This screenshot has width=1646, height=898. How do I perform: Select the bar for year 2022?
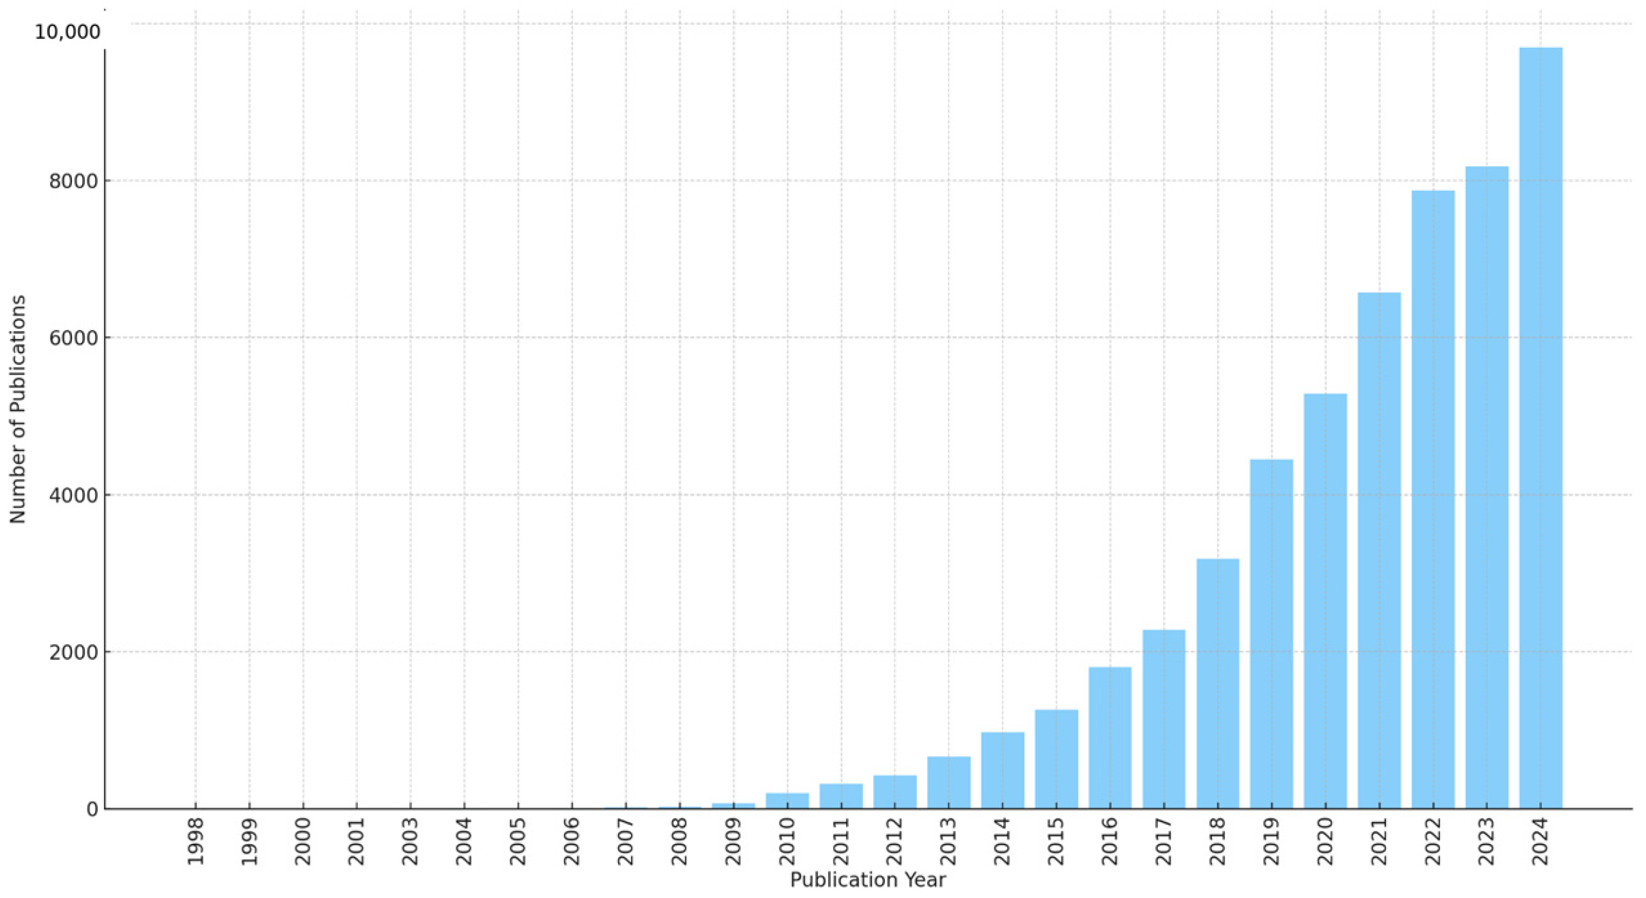click(1432, 500)
